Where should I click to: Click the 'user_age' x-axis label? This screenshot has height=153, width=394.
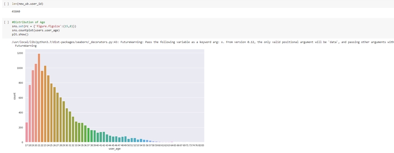point(115,149)
